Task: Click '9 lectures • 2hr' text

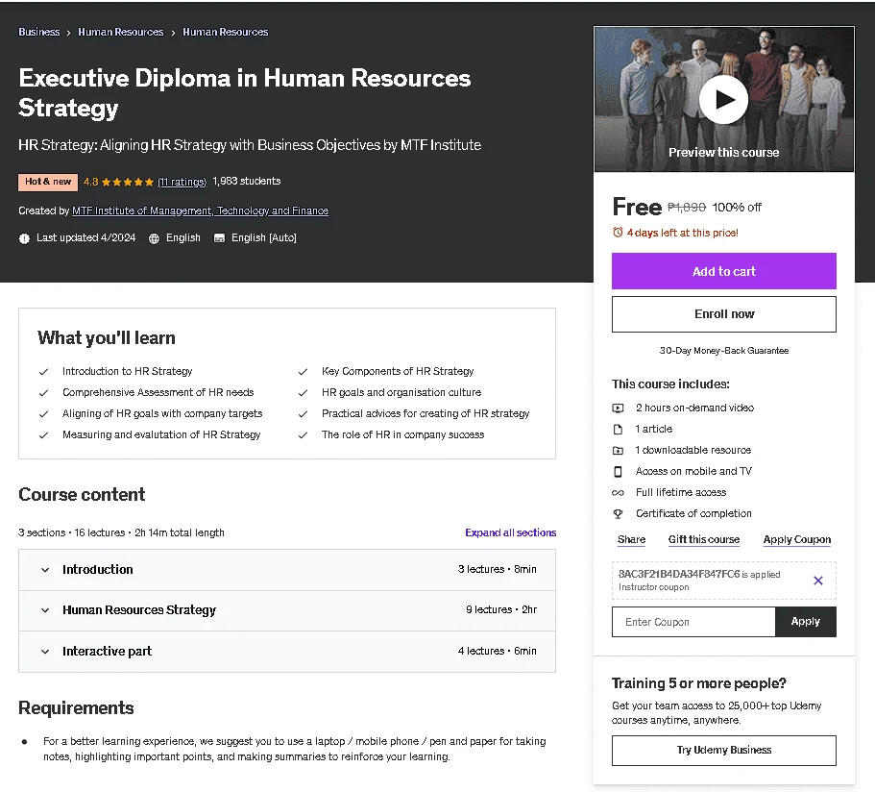Action: [x=501, y=609]
